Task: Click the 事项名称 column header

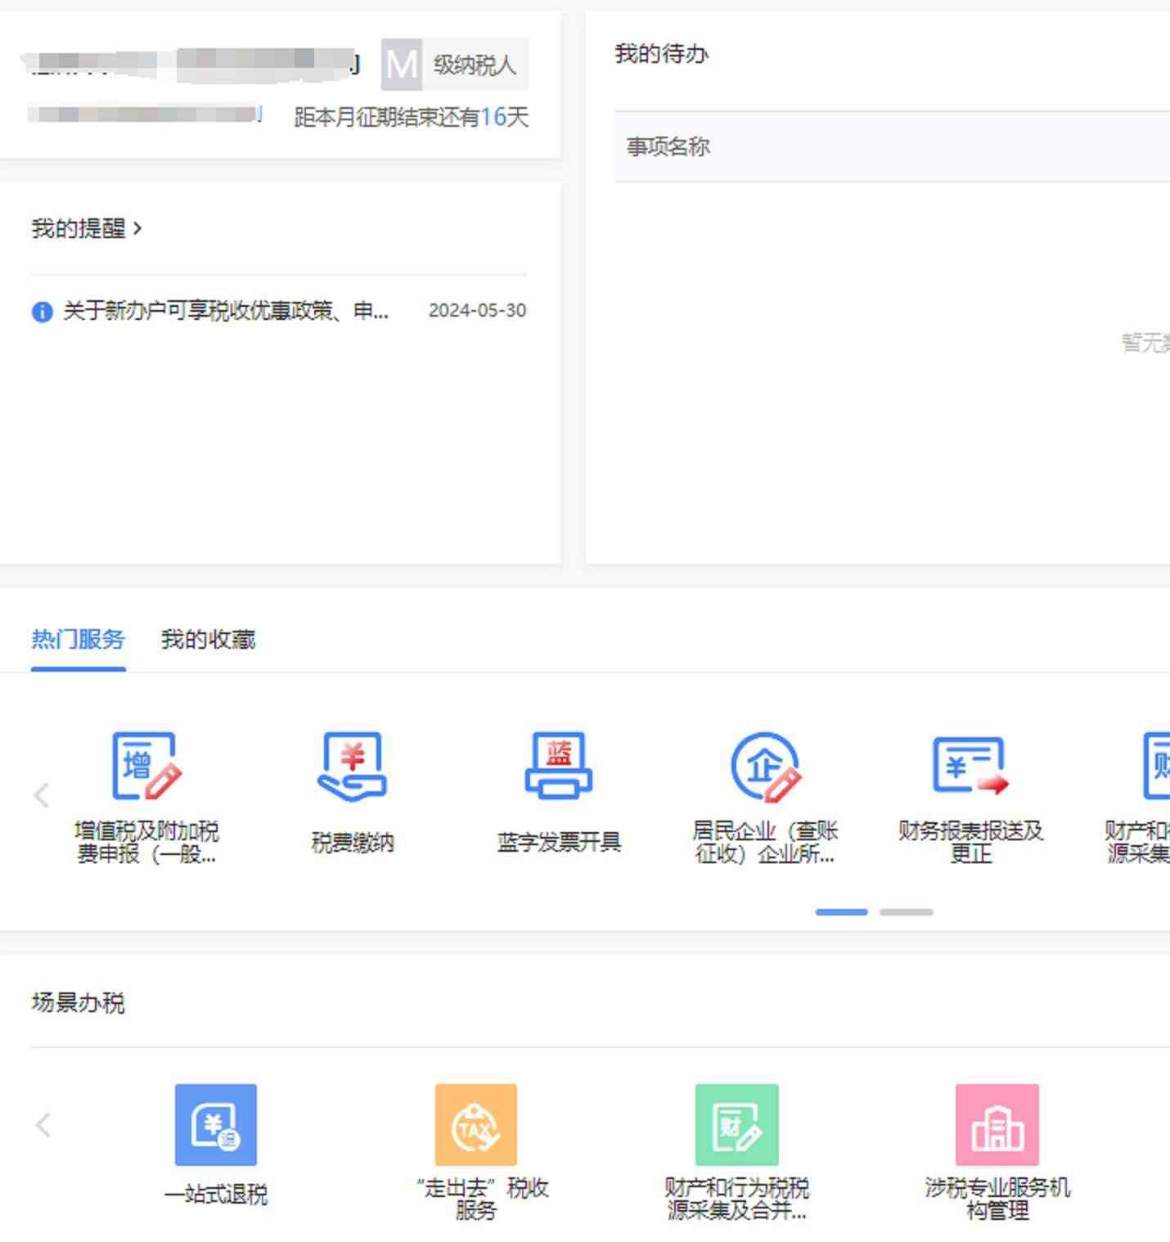Action: [x=668, y=146]
